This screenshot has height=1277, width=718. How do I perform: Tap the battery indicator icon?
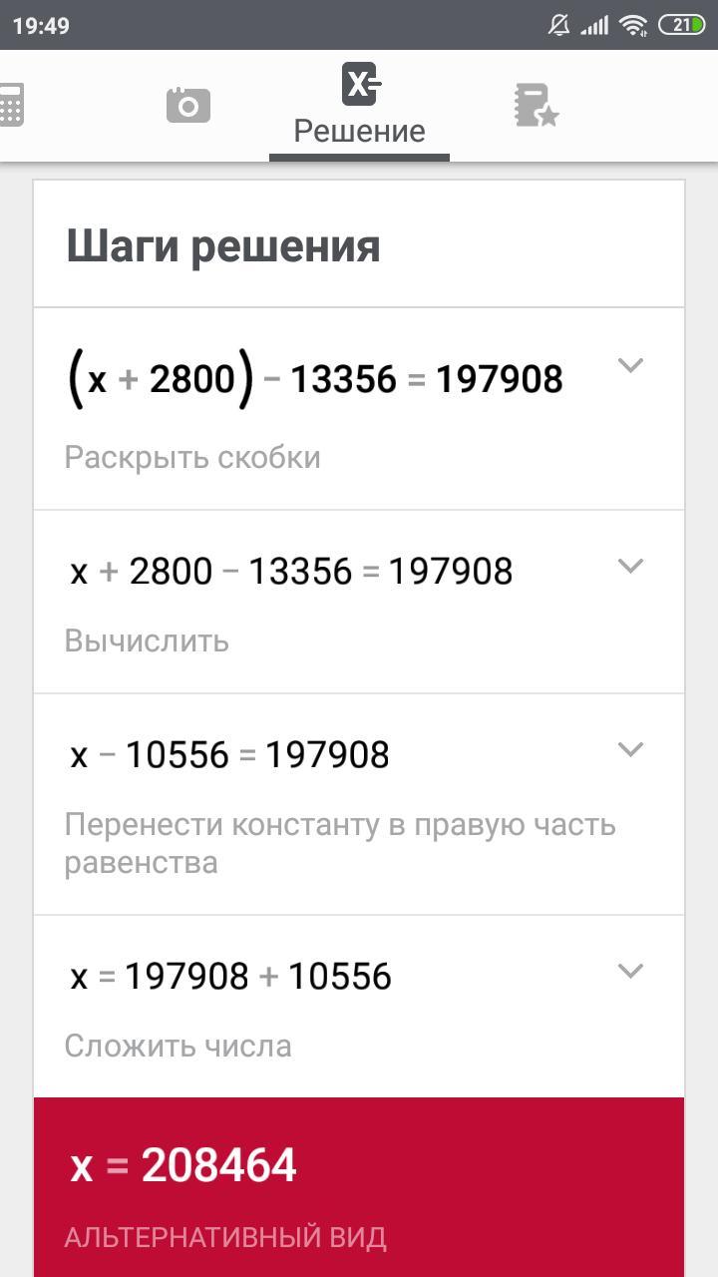click(681, 25)
